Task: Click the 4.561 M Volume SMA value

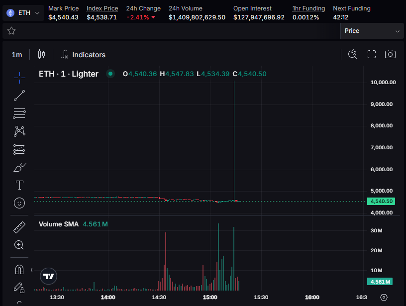Action: (x=96, y=224)
